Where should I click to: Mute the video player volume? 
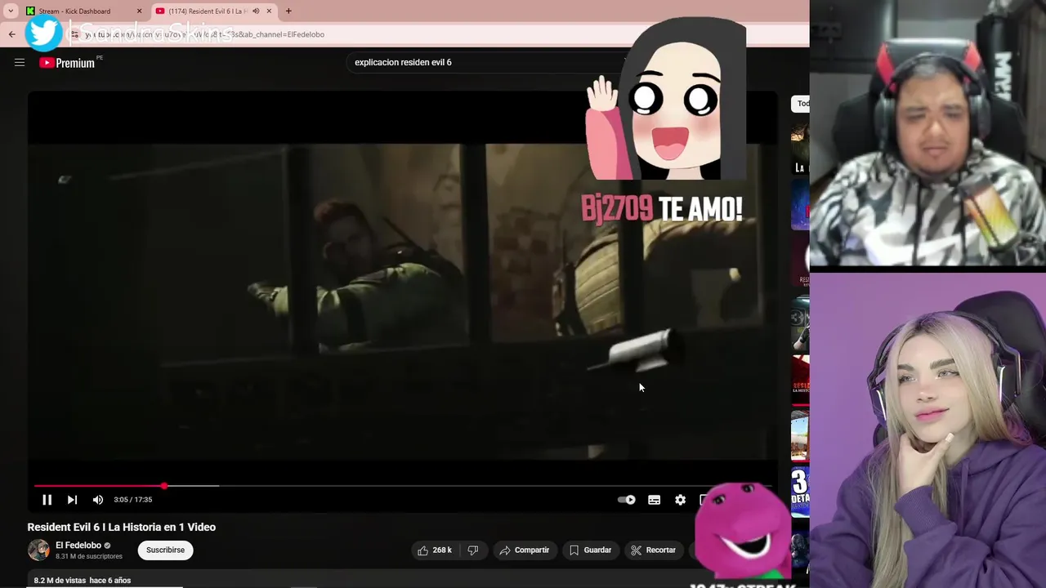coord(98,500)
